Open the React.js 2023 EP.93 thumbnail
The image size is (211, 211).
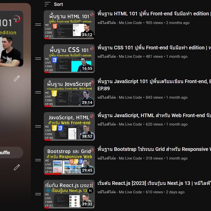click(69, 194)
